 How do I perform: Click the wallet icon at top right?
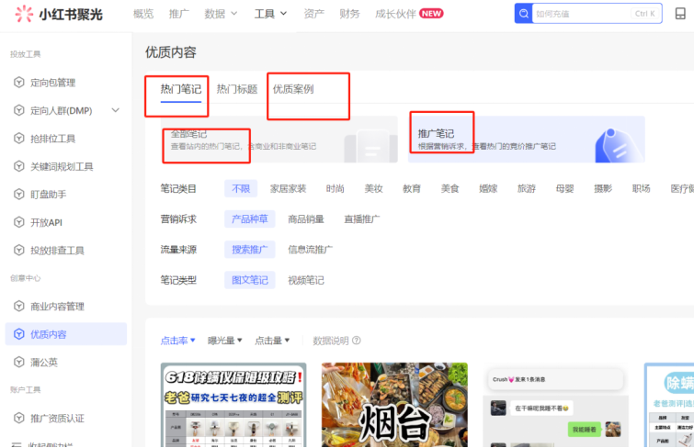(680, 14)
